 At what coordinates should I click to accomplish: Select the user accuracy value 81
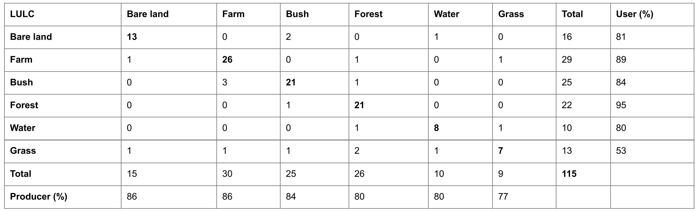point(621,37)
